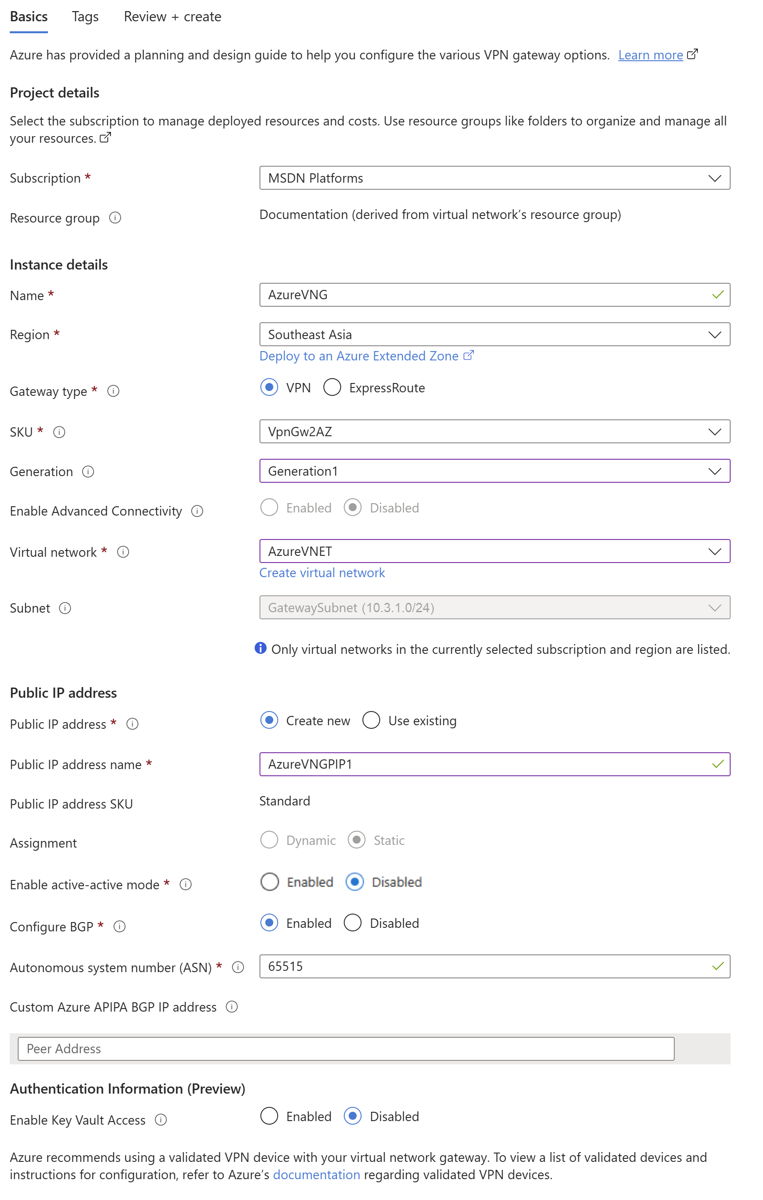The height and width of the screenshot is (1200, 763).
Task: Enable active-active mode
Action: [x=269, y=882]
